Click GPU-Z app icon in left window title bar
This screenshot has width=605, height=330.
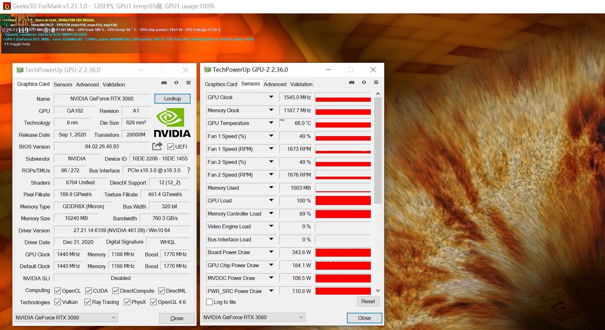20,70
